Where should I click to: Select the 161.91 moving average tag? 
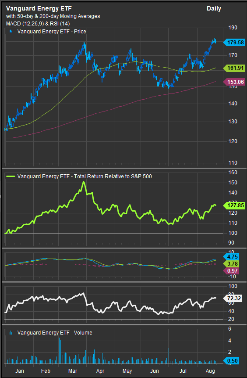(234, 68)
